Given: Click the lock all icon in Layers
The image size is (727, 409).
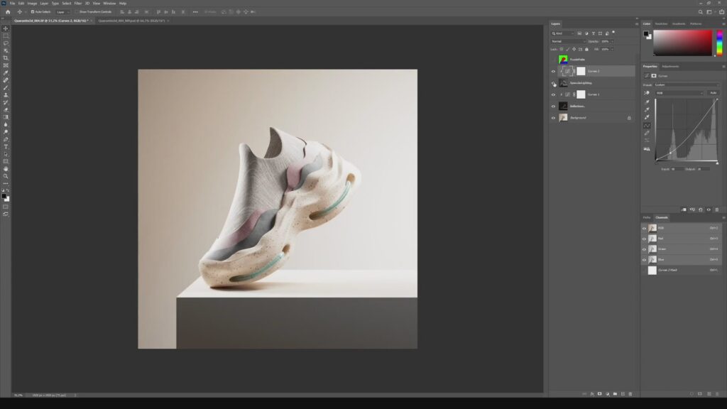Looking at the screenshot, I should 586,49.
